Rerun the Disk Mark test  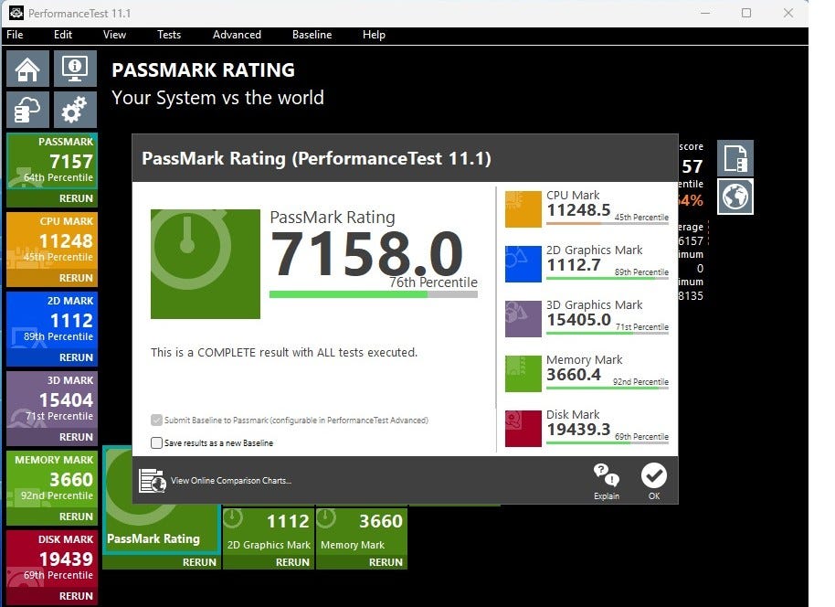[x=52, y=596]
